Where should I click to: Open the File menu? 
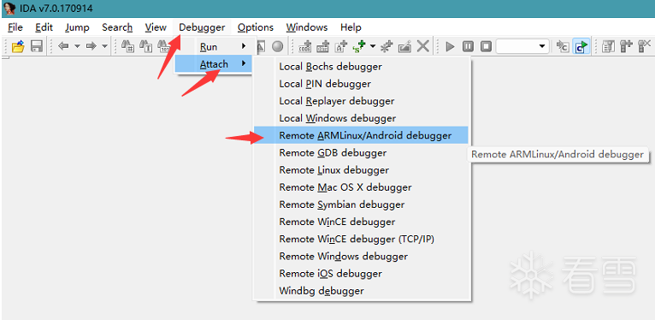15,27
